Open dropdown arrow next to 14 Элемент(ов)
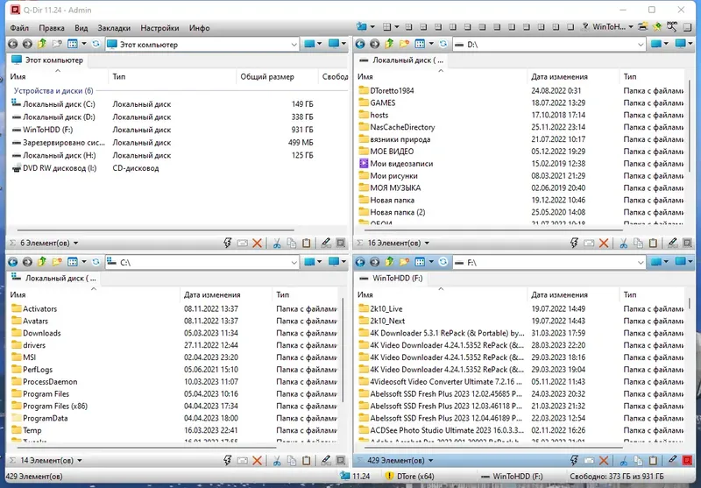701x488 pixels. coord(80,460)
